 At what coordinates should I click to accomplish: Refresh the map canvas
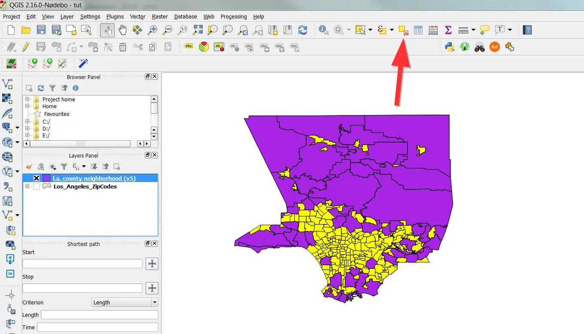click(x=303, y=30)
